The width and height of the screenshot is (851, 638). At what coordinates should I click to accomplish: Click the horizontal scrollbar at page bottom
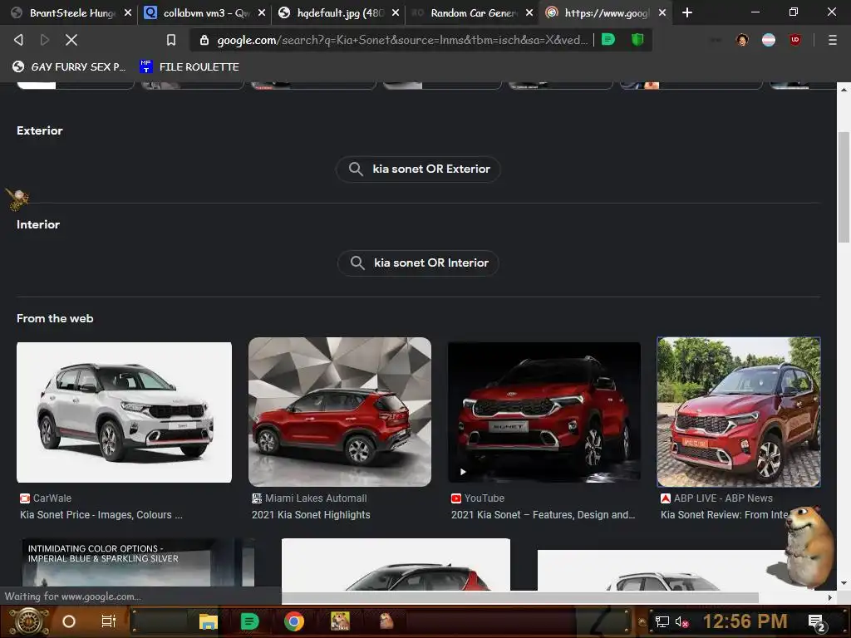coord(520,597)
